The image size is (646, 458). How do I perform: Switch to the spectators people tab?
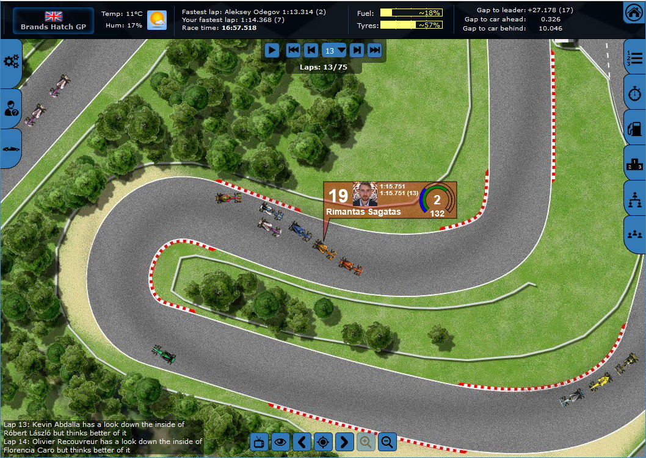[x=633, y=235]
